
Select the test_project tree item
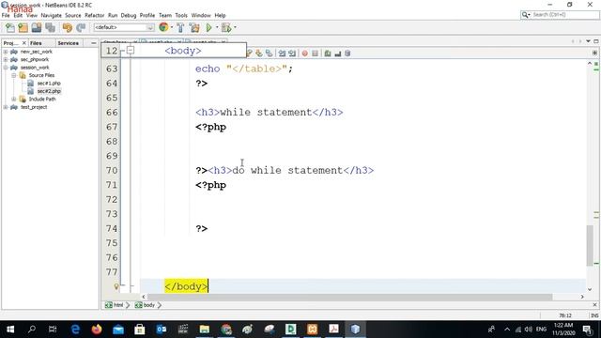(x=34, y=107)
